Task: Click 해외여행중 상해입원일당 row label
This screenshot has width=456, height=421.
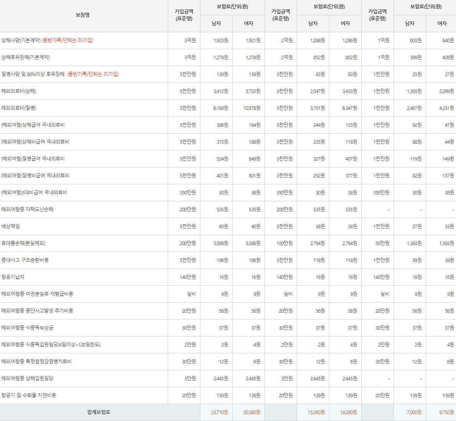Action: point(27,378)
